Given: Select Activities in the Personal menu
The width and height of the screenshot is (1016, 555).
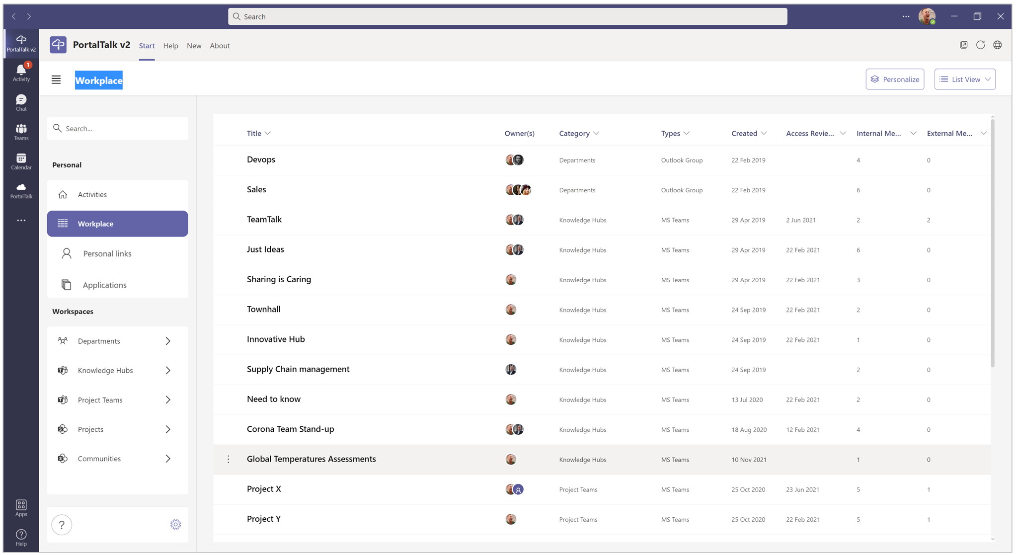Looking at the screenshot, I should [118, 194].
